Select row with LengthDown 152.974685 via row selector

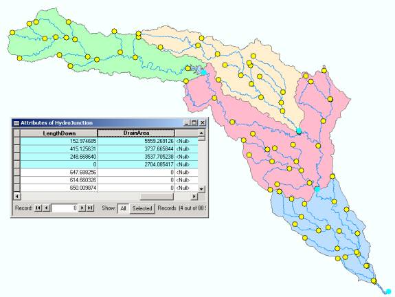(x=16, y=141)
